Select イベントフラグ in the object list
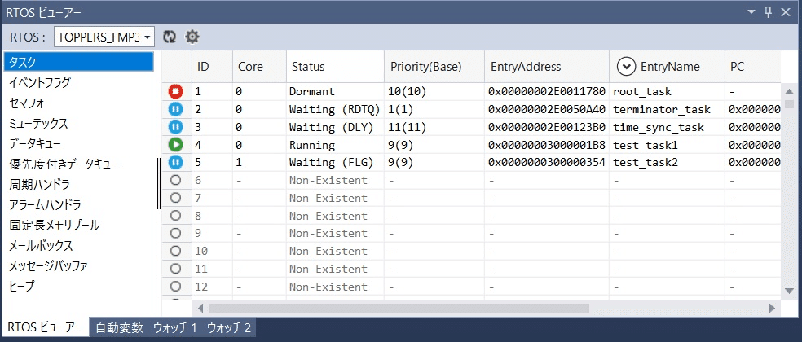This screenshot has width=802, height=342. (39, 82)
